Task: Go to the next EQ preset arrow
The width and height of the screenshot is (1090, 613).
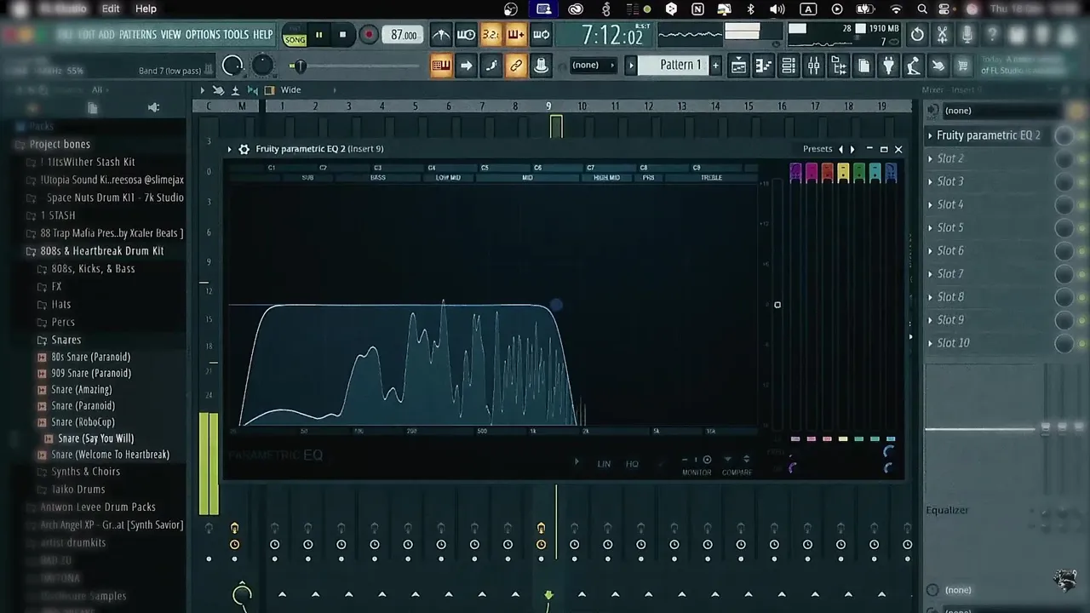Action: [852, 149]
